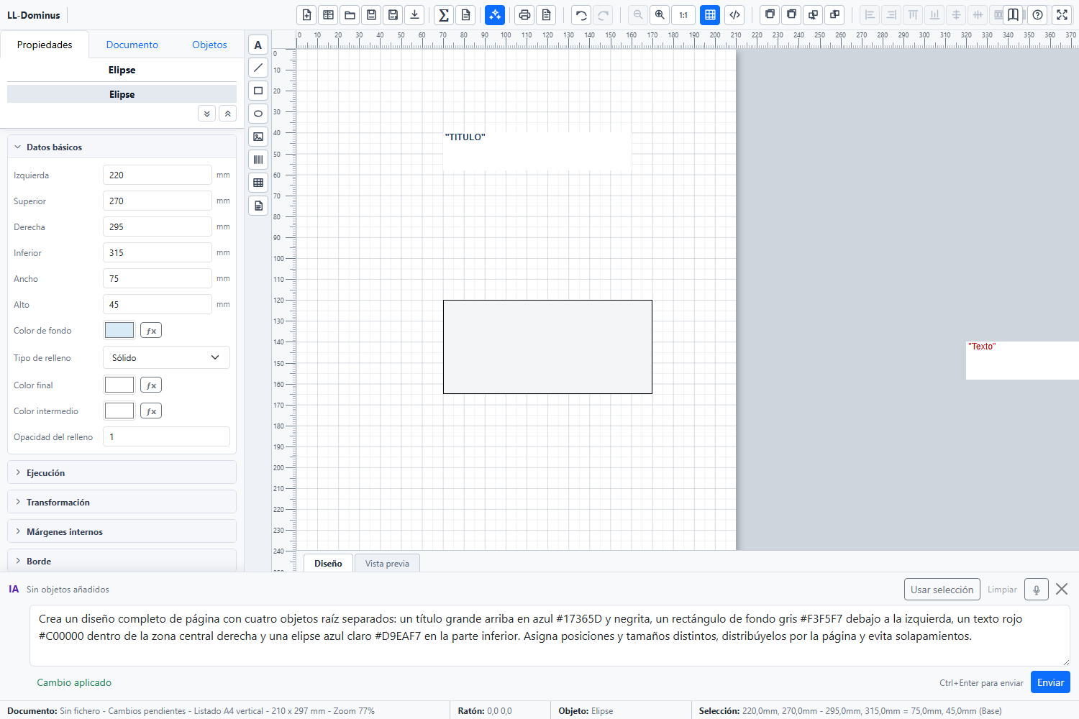Select the Image insertion tool
Viewport: 1079px width, 719px height.
pyautogui.click(x=258, y=137)
